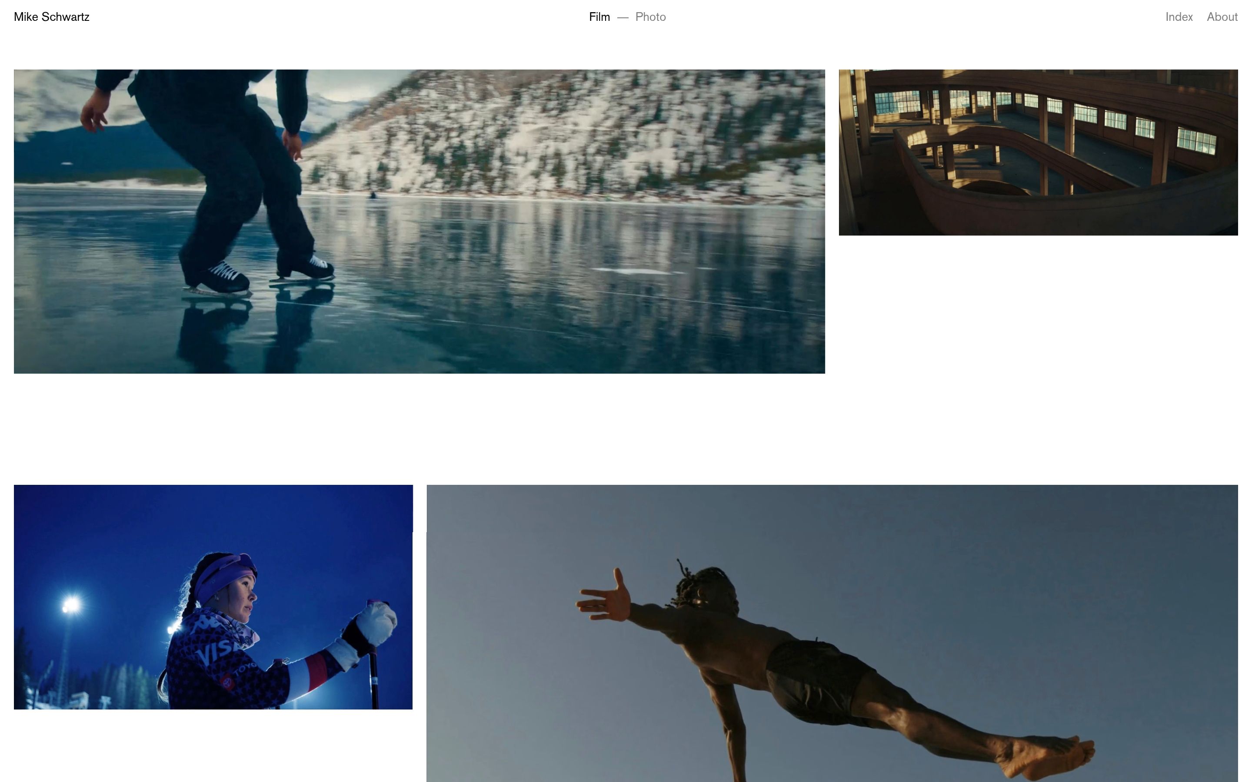Open the ice skating film thumbnail
This screenshot has height=782, width=1252.
pyautogui.click(x=419, y=222)
